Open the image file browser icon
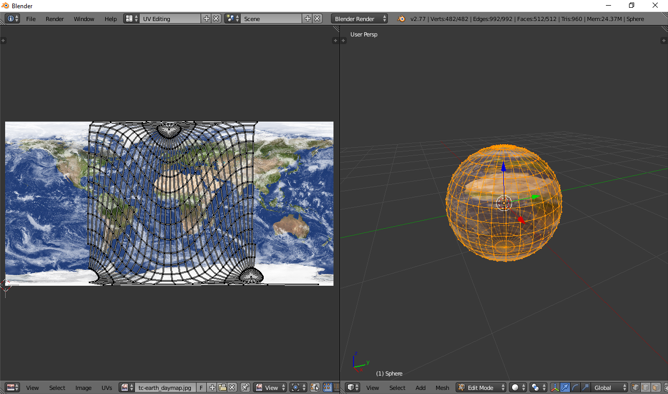Image resolution: width=668 pixels, height=394 pixels. (222, 388)
